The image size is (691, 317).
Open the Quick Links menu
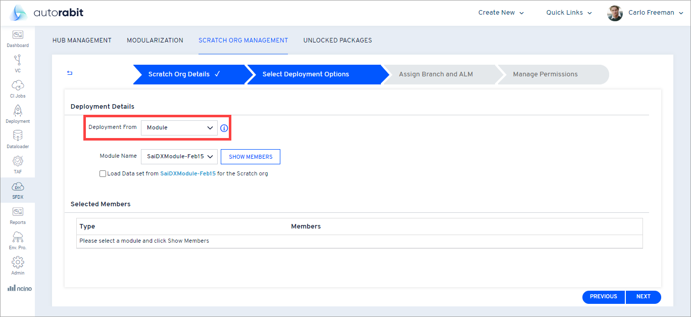pos(568,12)
